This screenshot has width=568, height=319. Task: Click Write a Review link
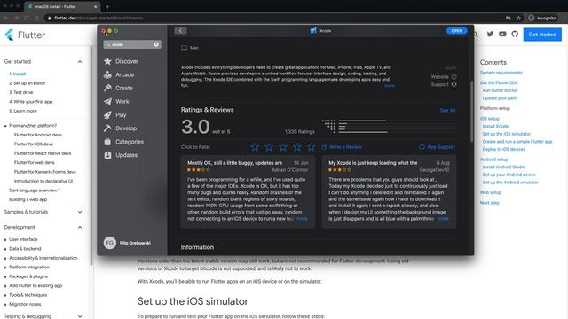point(342,147)
